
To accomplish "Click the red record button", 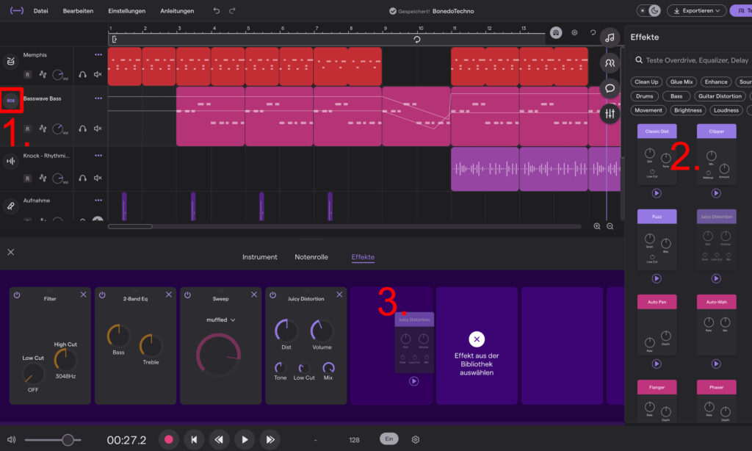I will click(x=168, y=439).
